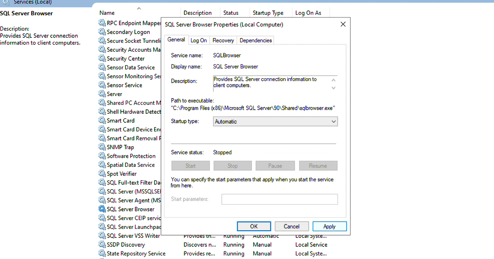
Task: Select the SNMP Trap service name
Action: [120, 147]
